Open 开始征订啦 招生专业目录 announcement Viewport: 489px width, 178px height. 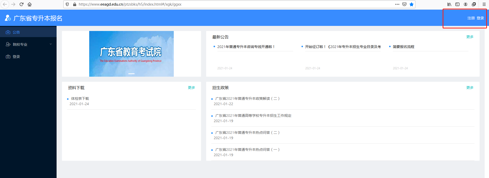click(343, 47)
